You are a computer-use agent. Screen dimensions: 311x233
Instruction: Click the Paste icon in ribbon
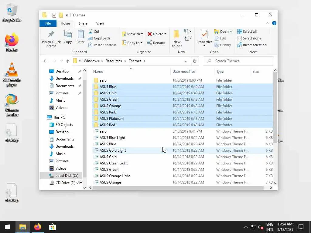point(80,35)
